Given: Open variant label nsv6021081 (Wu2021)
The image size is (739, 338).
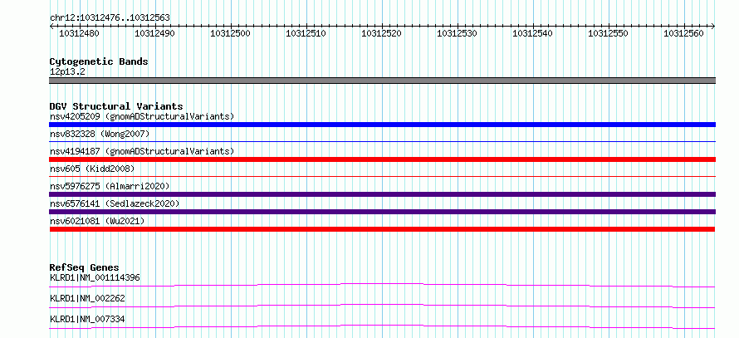Looking at the screenshot, I should coord(97,221).
